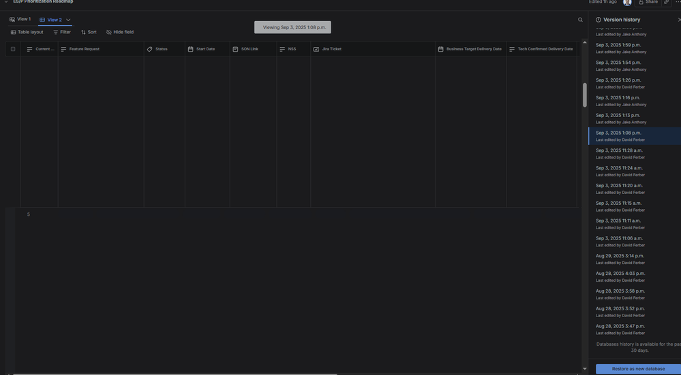The height and width of the screenshot is (375, 681).
Task: Open the Sort options
Action: [x=89, y=32]
